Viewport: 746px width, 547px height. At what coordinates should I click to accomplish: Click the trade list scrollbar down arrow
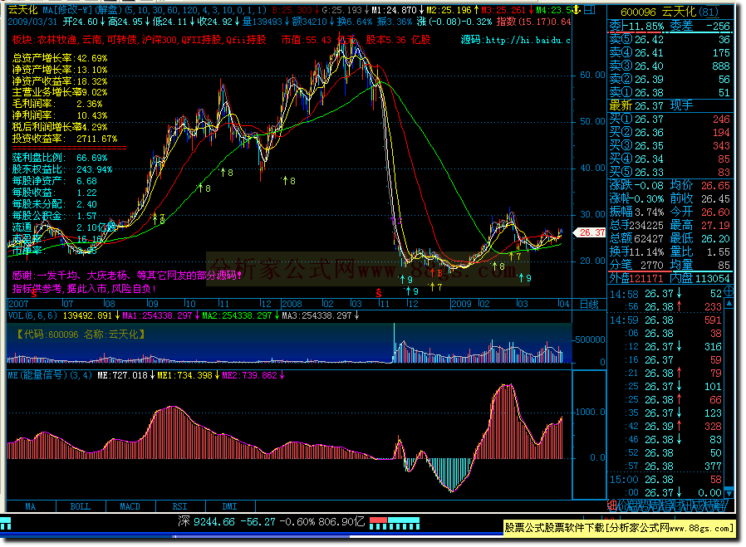point(729,492)
